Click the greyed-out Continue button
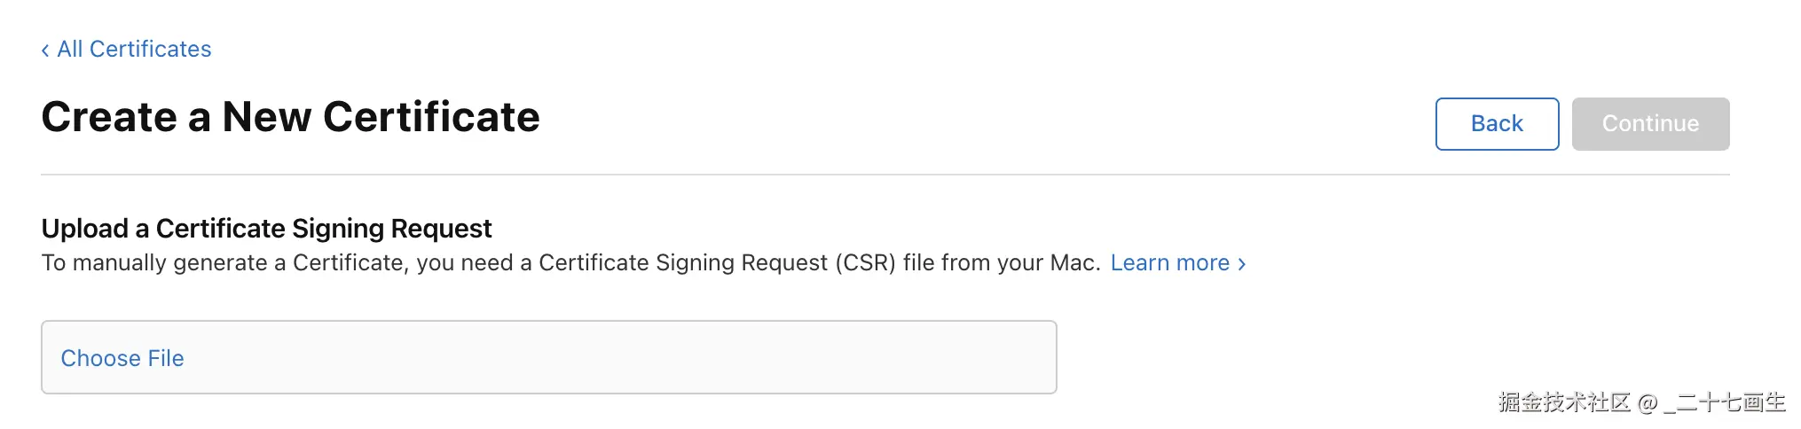 1650,124
